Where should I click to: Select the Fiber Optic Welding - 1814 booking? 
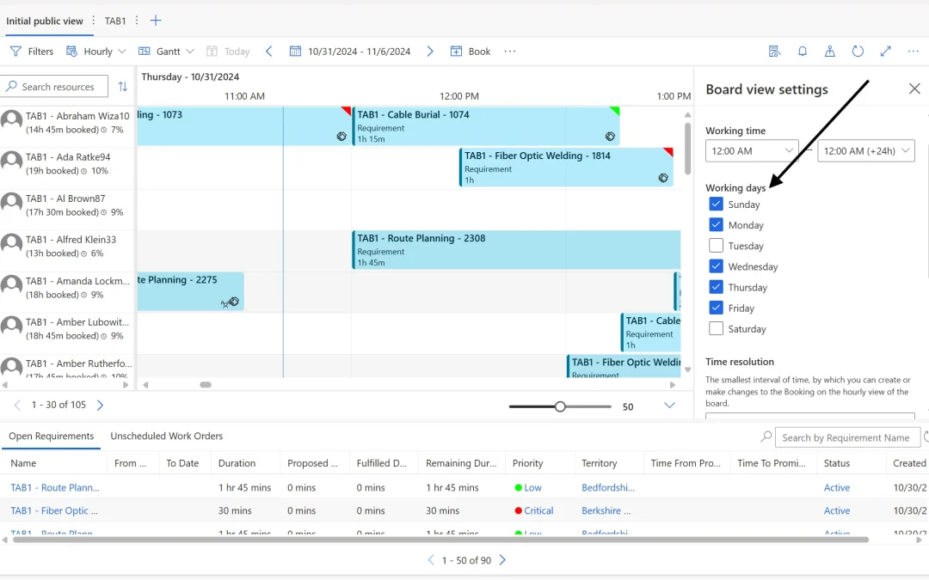coord(566,168)
